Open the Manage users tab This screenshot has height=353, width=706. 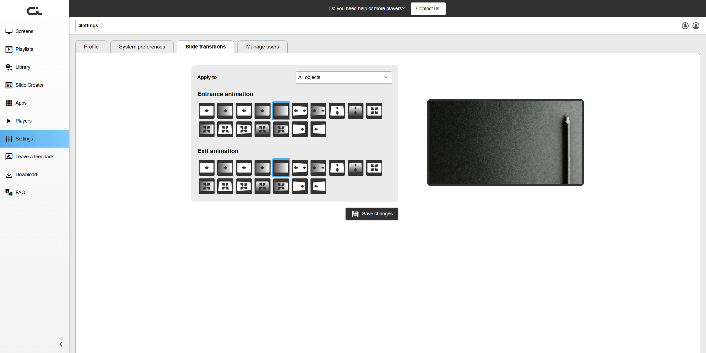pyautogui.click(x=262, y=47)
